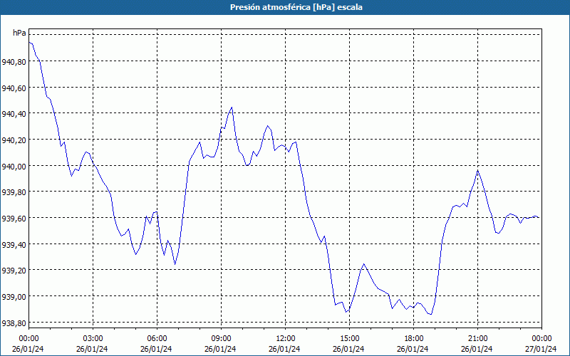
Task: Click the 06:00 time axis label
Action: 157,339
